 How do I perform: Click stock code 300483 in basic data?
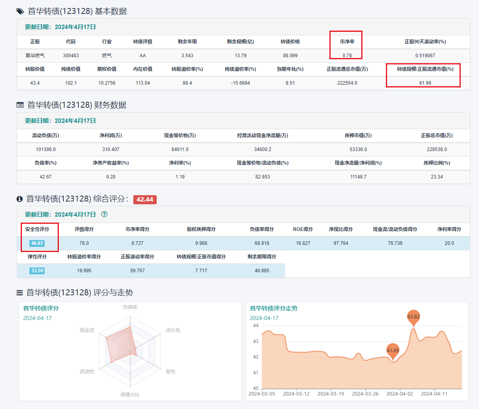pos(71,56)
